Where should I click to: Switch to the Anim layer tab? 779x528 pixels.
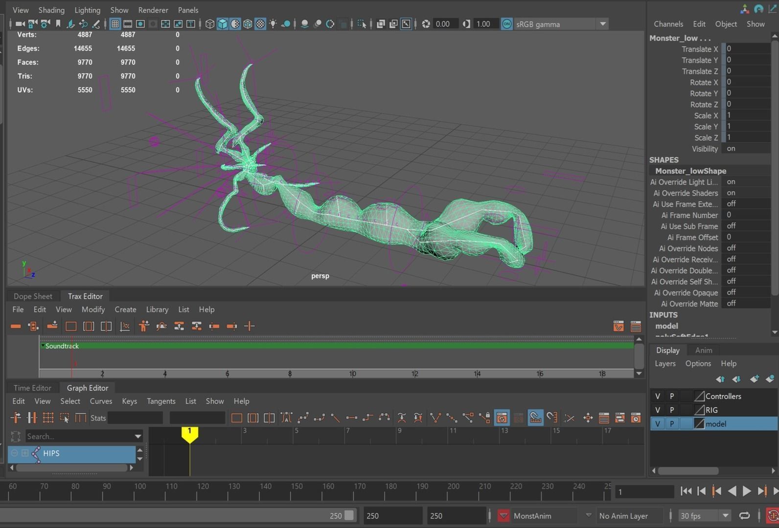point(704,350)
